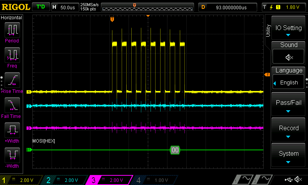The image size is (308, 185).
Task: Open the System menu button
Action: [x=288, y=155]
